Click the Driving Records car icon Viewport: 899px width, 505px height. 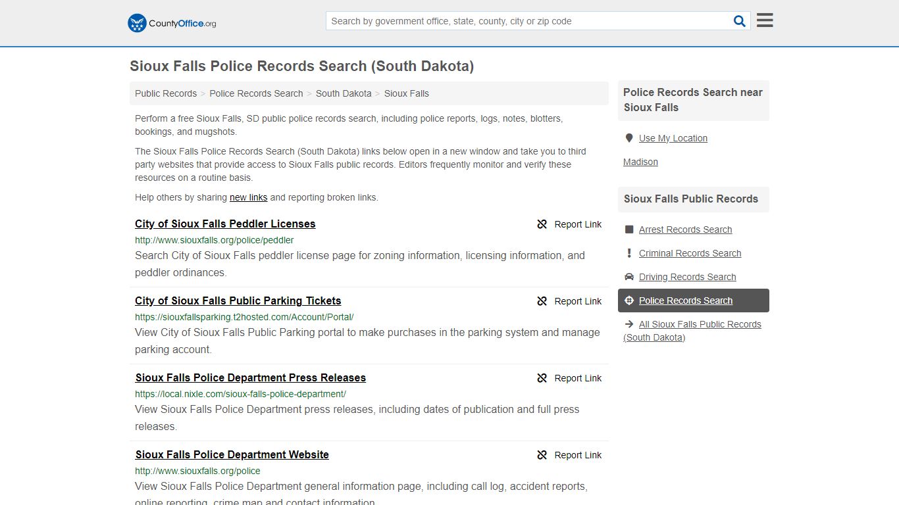[x=629, y=277]
